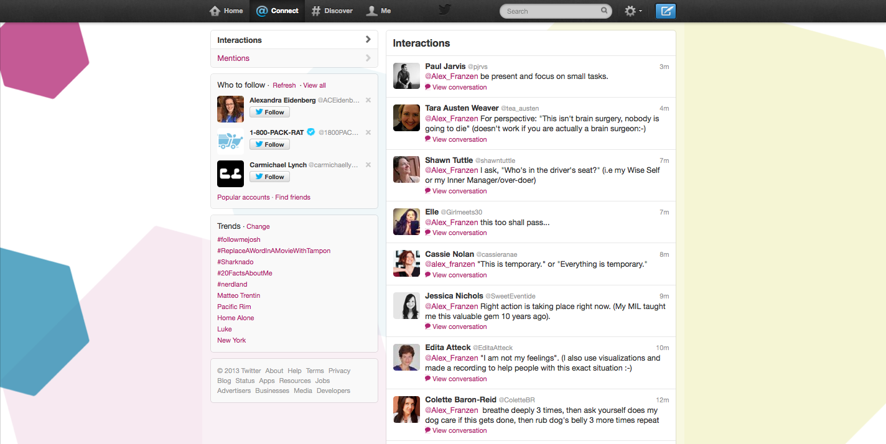
Task: Open Jessica Nichols's profile picture
Action: (406, 305)
